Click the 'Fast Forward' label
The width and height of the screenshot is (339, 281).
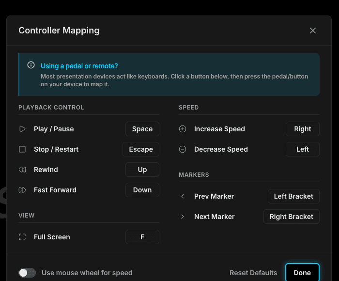(x=55, y=190)
